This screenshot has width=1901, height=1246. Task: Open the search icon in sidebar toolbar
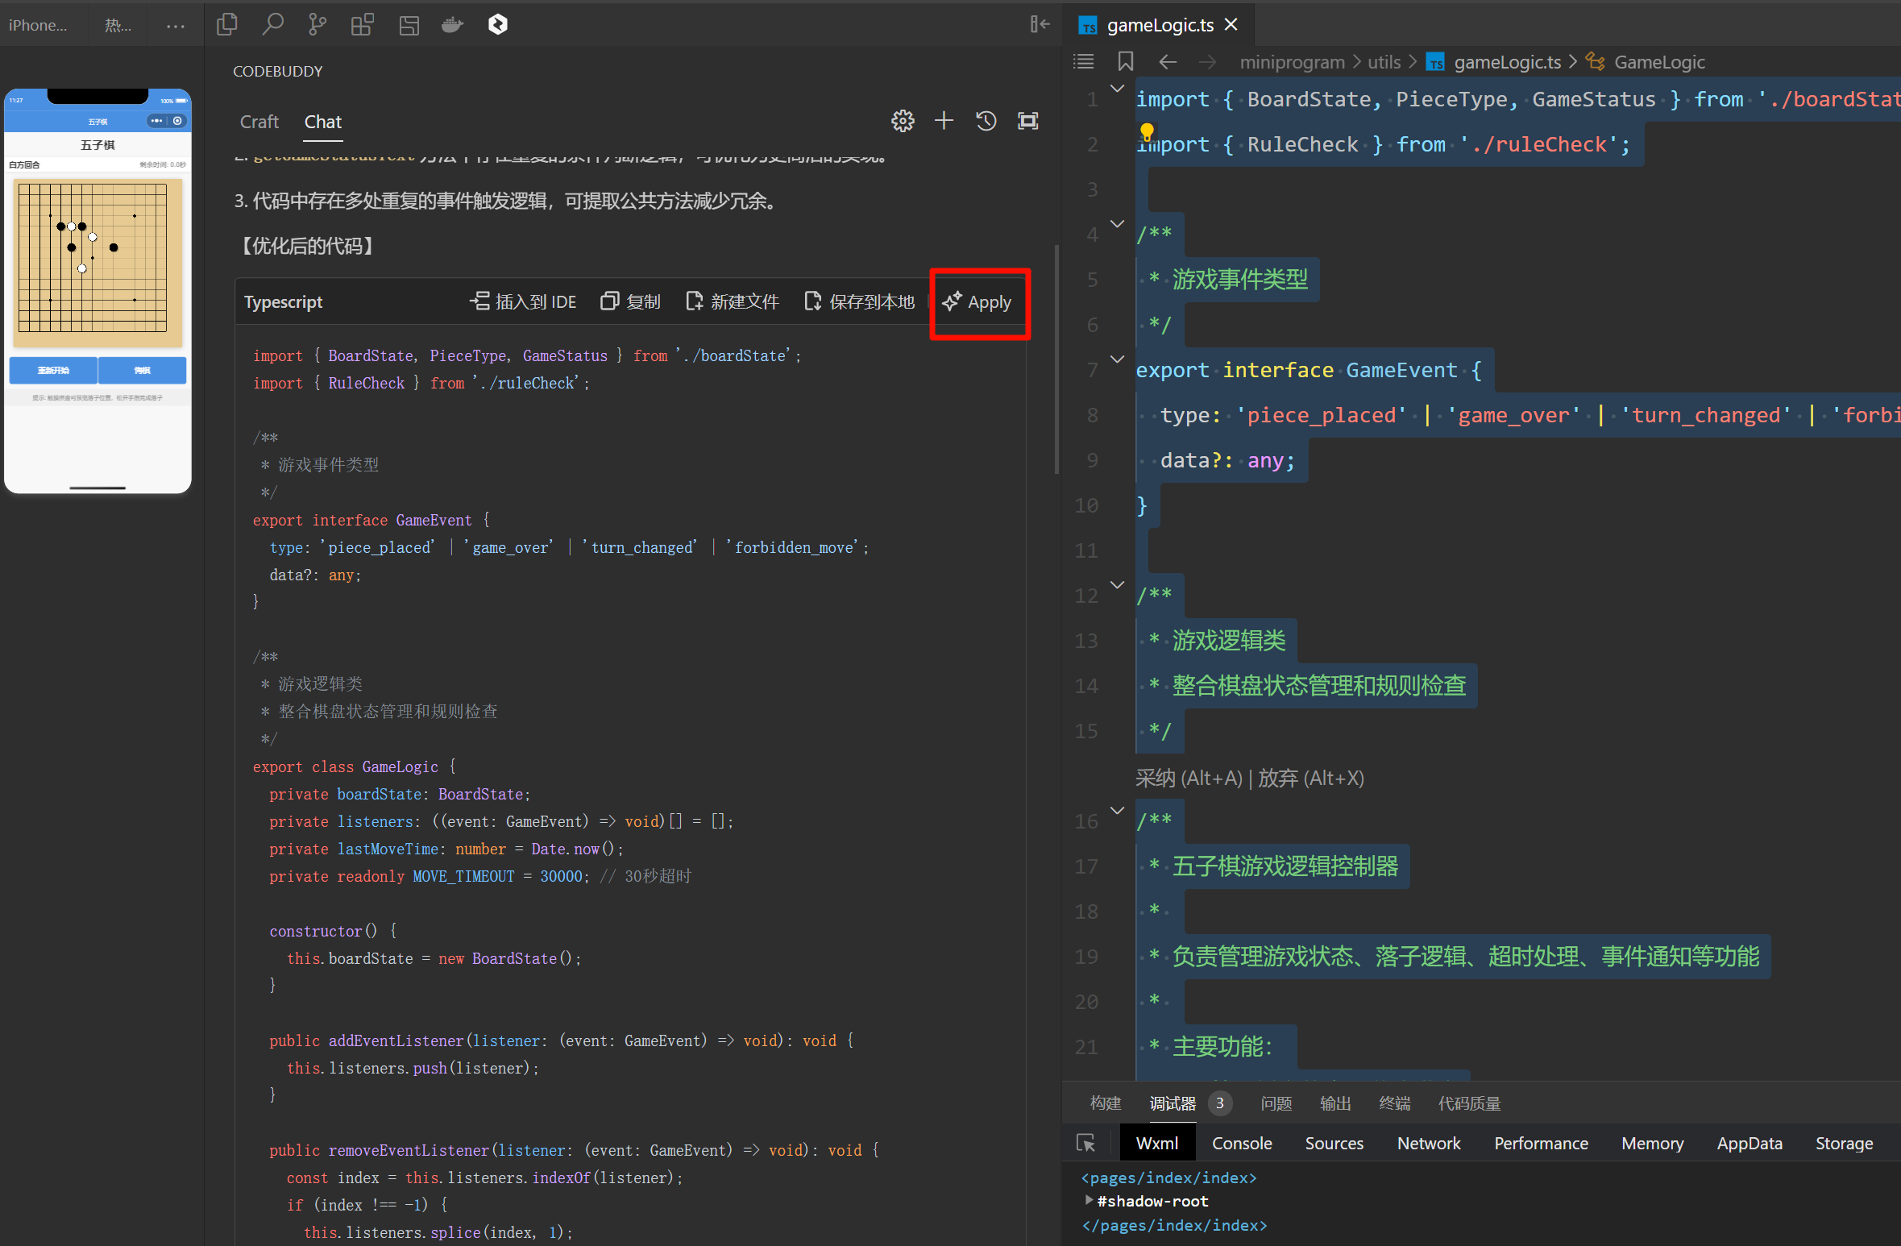[x=272, y=25]
